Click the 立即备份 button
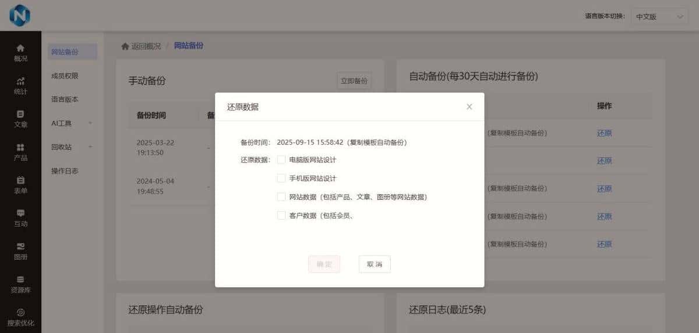The width and height of the screenshot is (699, 333). click(354, 81)
